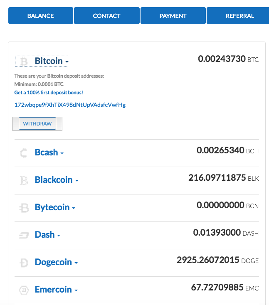This screenshot has width=269, height=305.
Task: Click the Dash coin icon
Action: 24,235
